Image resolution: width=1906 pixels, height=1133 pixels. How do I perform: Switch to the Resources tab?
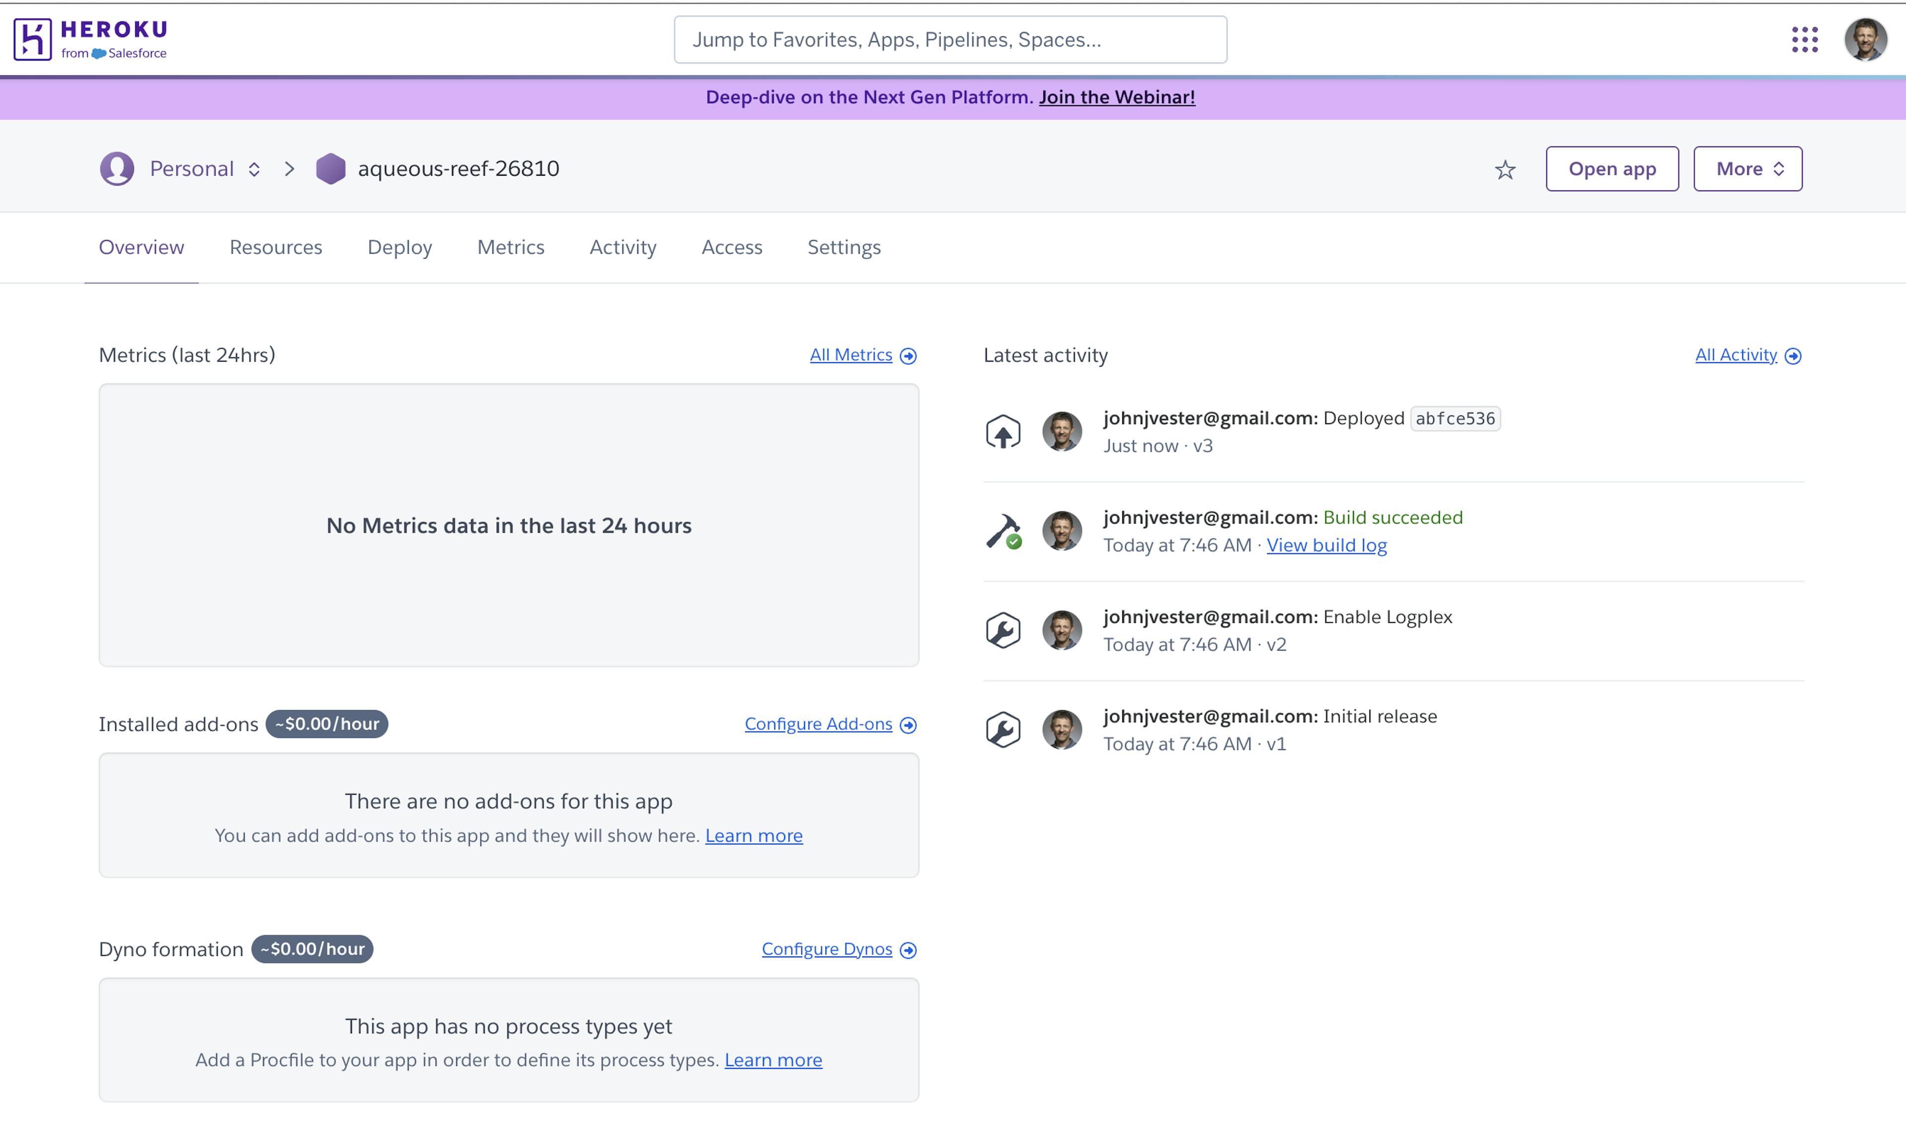tap(275, 247)
